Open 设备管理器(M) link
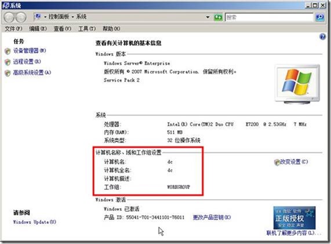Screen dimensions: 331x244 coord(30,51)
